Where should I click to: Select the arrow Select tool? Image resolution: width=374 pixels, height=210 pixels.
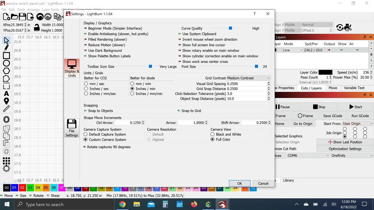[x=7, y=40]
